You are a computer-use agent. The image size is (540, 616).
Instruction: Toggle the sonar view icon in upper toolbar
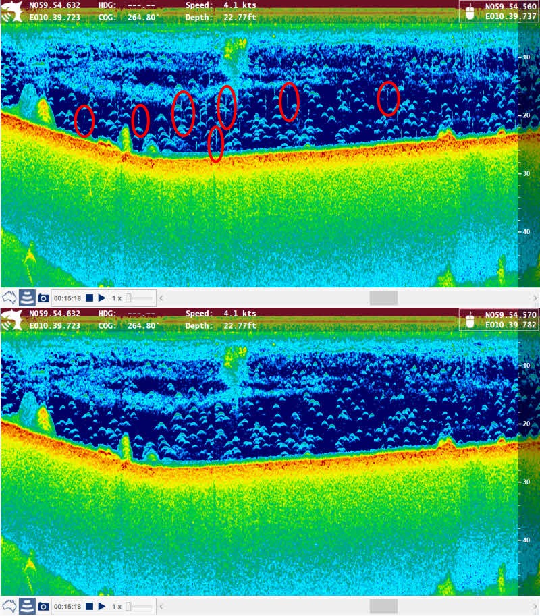(x=26, y=298)
